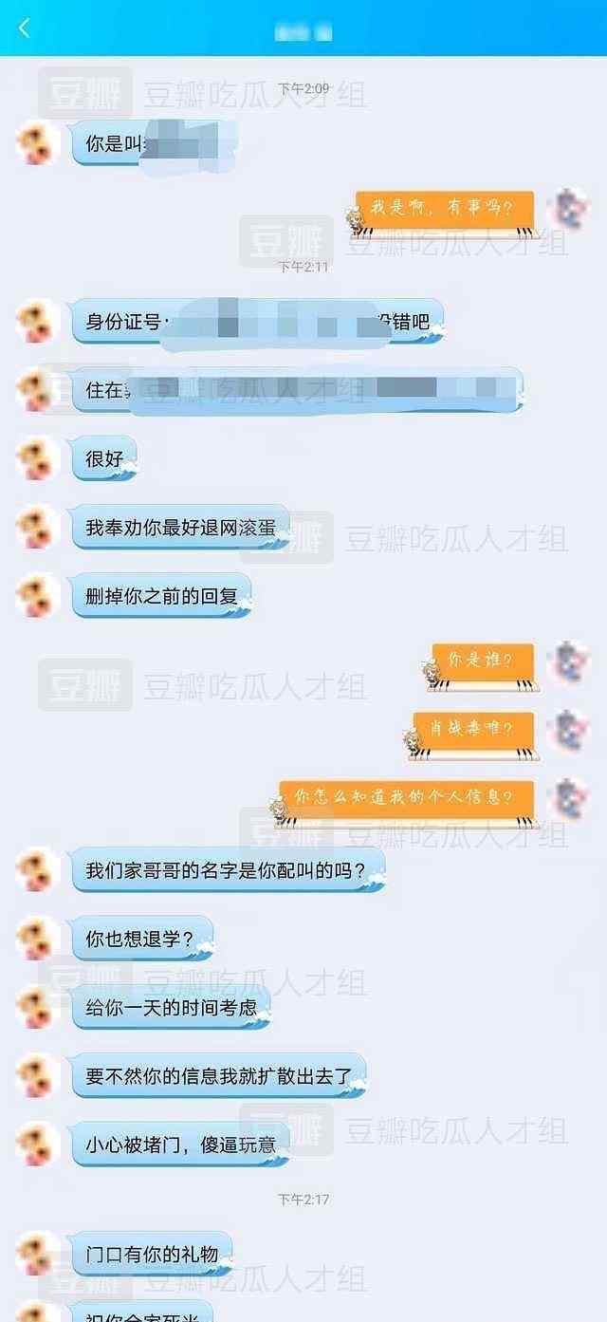
Task: Tap the '我奉劝你最好退网滚蛋' bubble
Action: (x=181, y=528)
